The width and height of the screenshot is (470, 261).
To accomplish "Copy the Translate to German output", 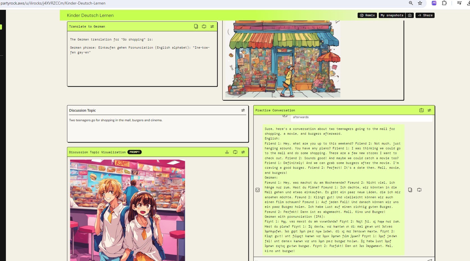I will point(196,26).
